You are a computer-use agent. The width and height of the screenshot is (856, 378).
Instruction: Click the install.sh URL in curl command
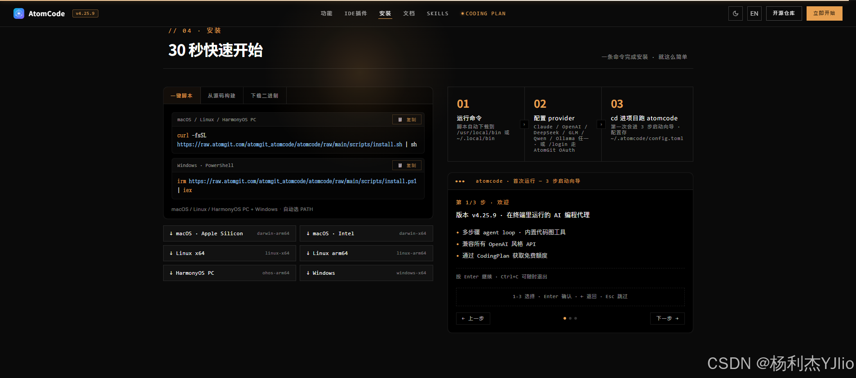click(x=289, y=145)
